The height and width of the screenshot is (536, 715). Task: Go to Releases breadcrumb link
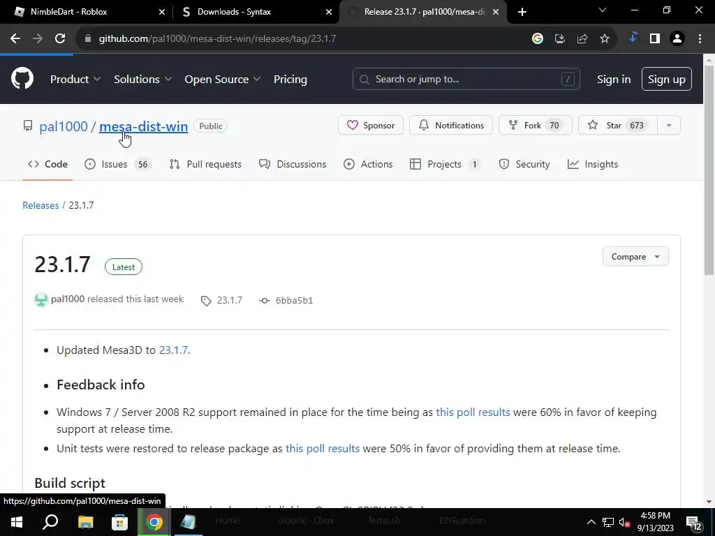coord(40,205)
